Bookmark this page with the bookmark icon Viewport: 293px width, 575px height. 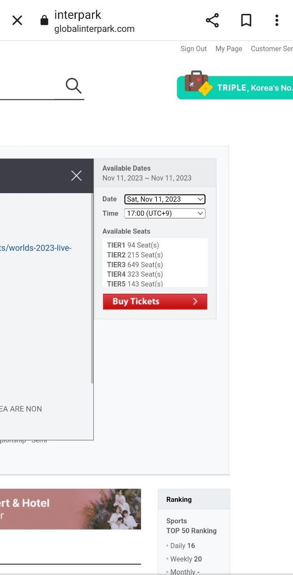point(246,20)
